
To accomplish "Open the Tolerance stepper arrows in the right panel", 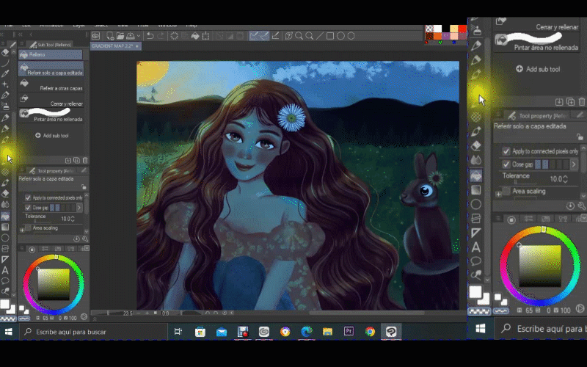I will pyautogui.click(x=566, y=179).
